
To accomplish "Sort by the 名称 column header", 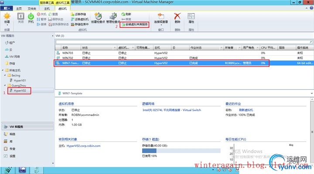I will pyautogui.click(x=71, y=48).
